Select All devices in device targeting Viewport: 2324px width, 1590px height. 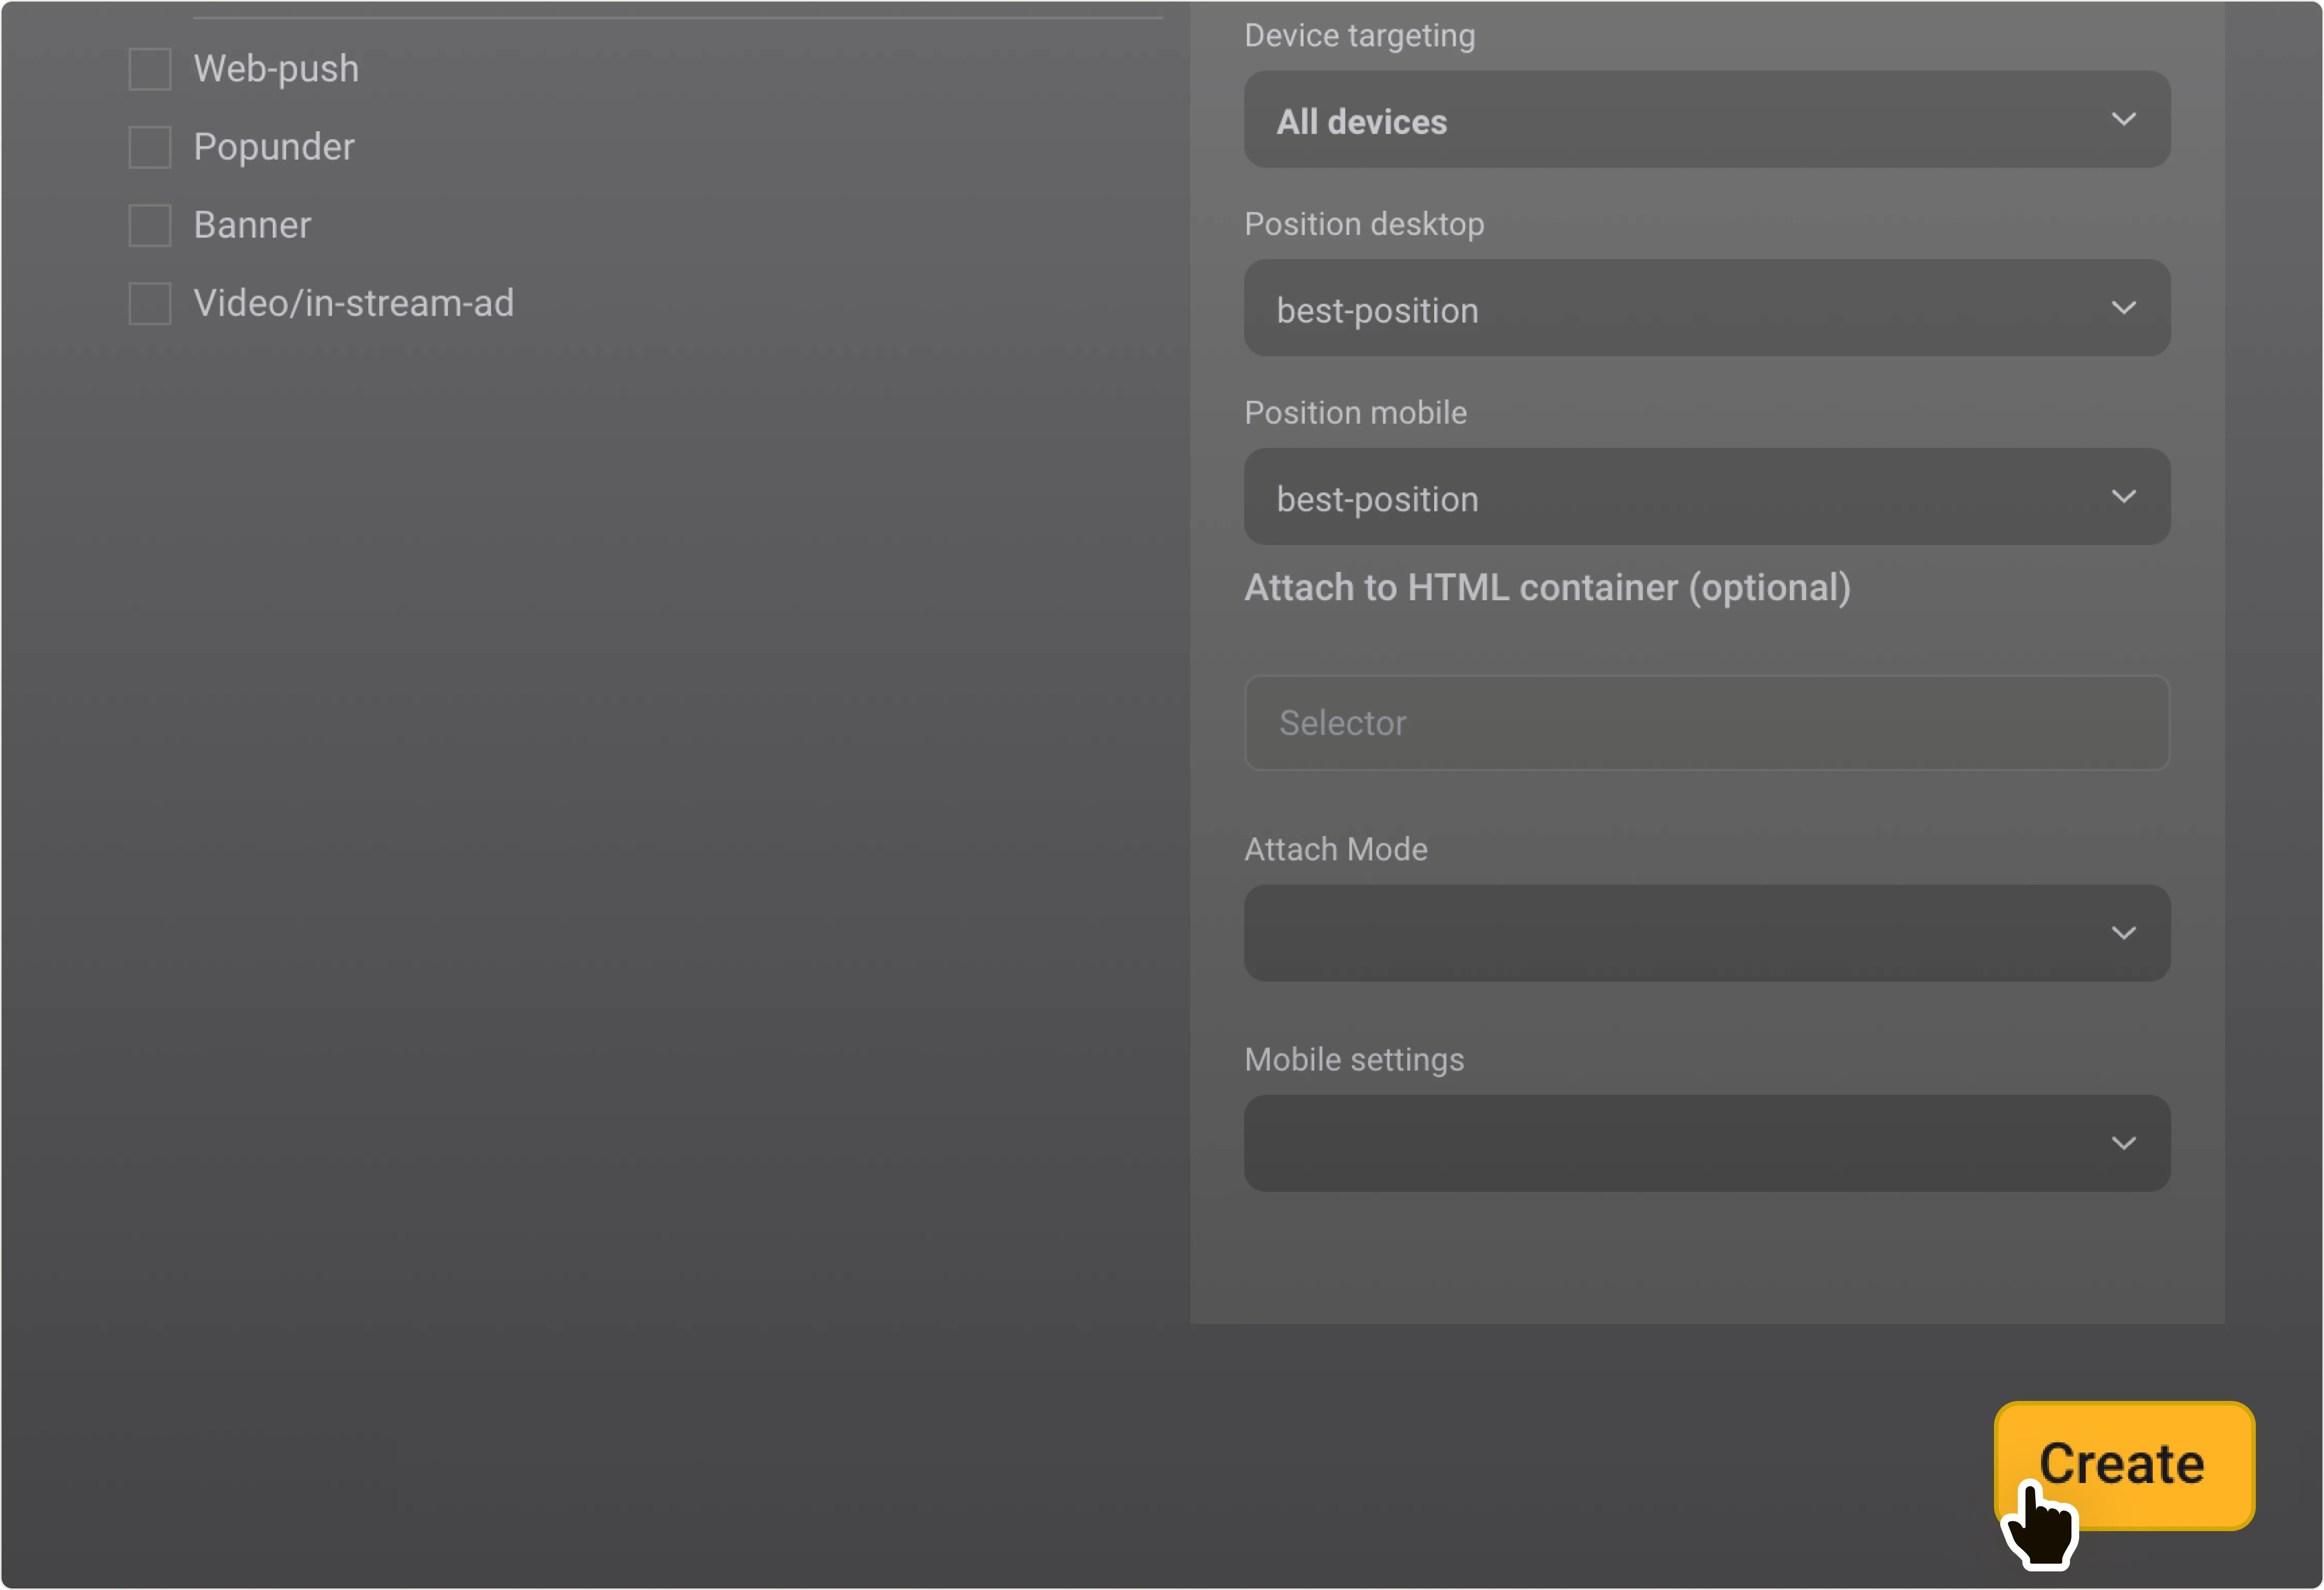click(1361, 121)
